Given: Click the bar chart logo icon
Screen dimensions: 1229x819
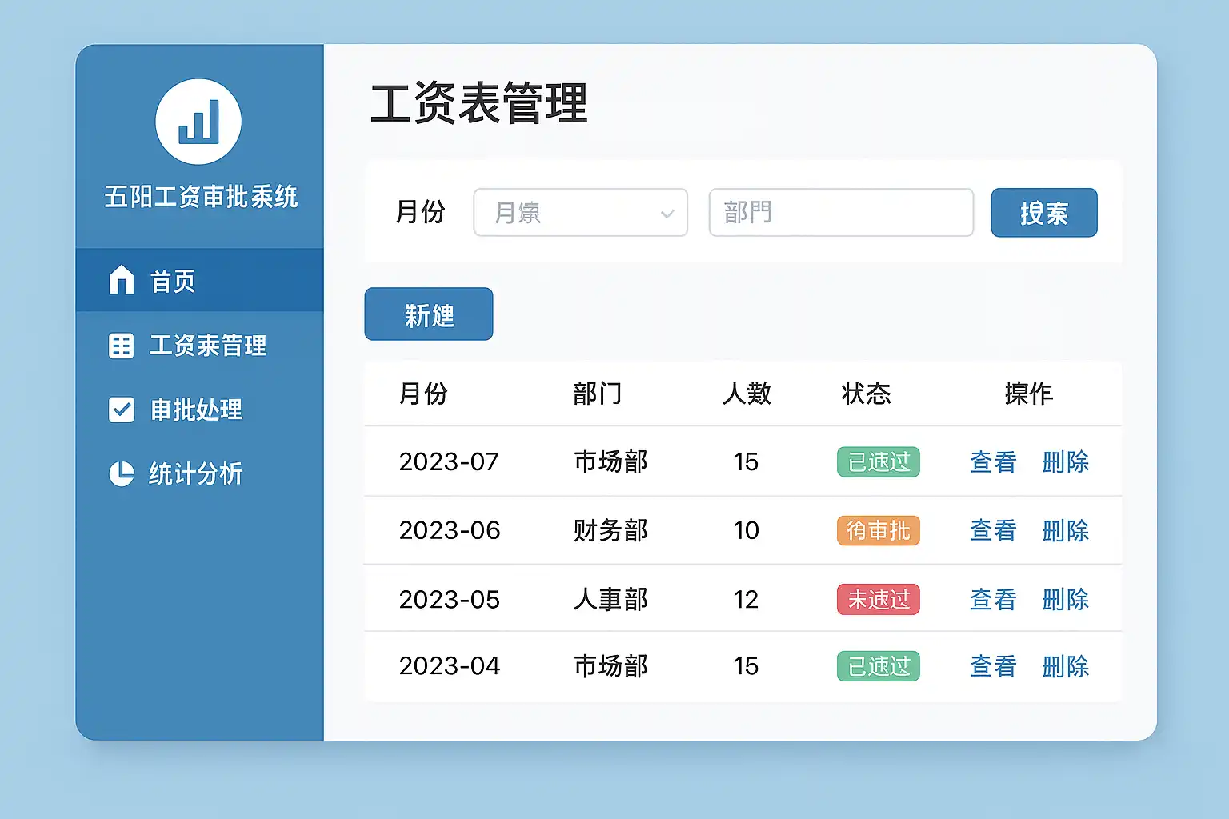Looking at the screenshot, I should 198,122.
